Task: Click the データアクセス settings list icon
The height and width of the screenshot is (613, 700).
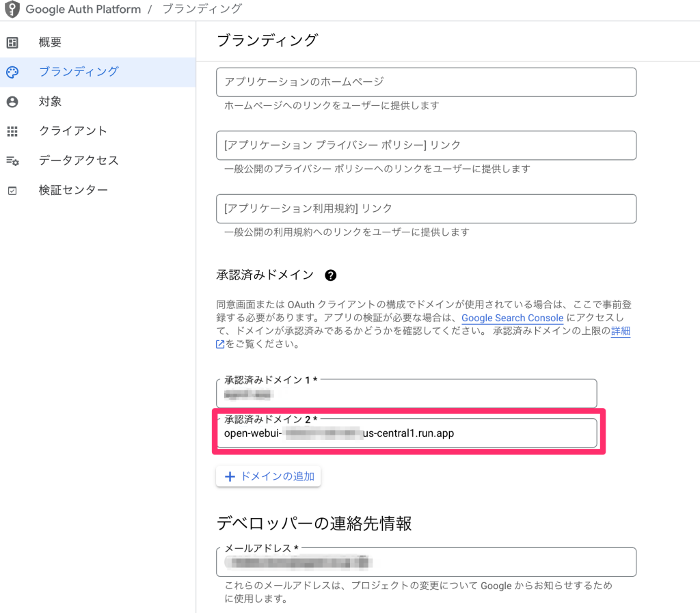Action: (12, 161)
